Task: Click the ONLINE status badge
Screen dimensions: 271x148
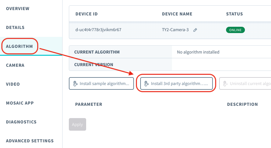Action: pos(235,30)
